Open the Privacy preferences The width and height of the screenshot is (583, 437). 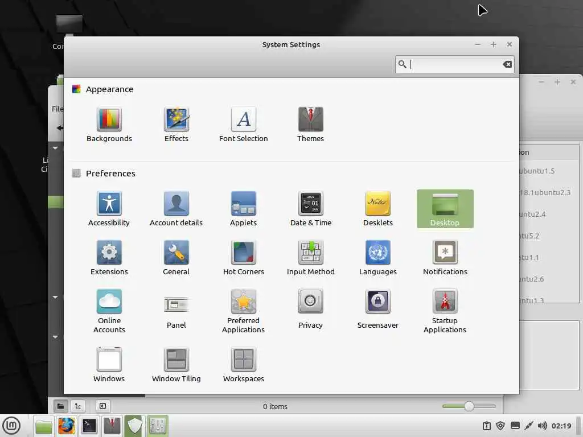pyautogui.click(x=310, y=309)
